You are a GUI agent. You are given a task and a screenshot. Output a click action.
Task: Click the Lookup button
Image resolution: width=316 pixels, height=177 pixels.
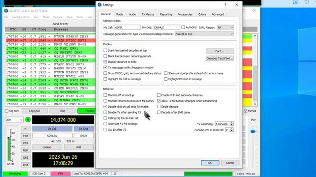point(47,147)
